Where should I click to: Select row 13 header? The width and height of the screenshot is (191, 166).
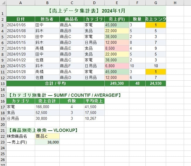[x=3, y=84]
